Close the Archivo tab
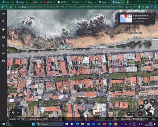The height and width of the screenshot is (127, 158). [x=40, y=2]
